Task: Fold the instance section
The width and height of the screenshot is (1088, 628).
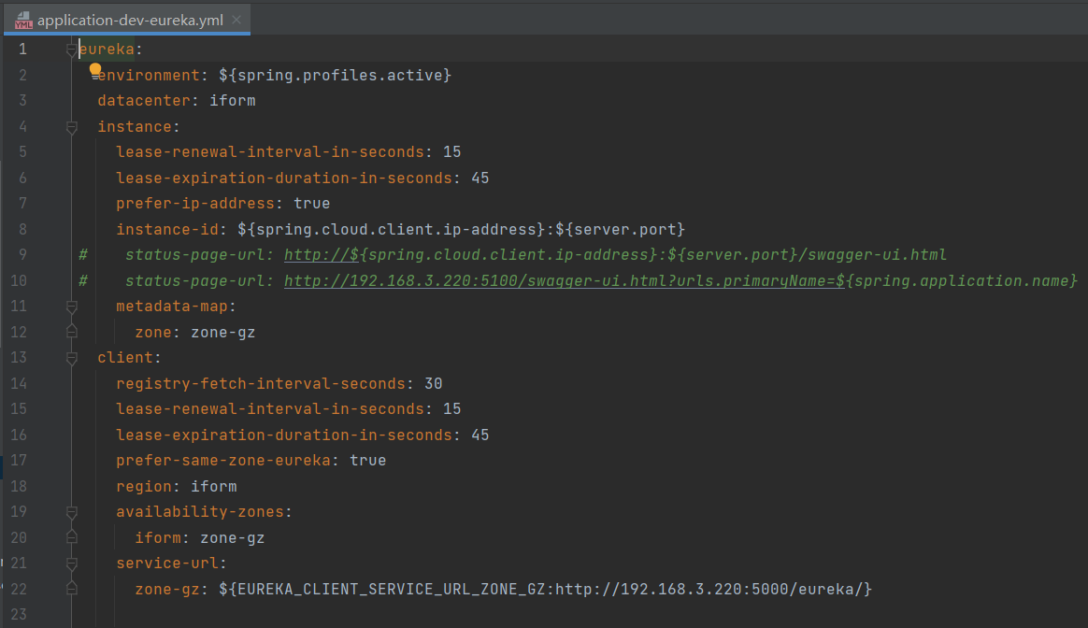Action: [72, 127]
